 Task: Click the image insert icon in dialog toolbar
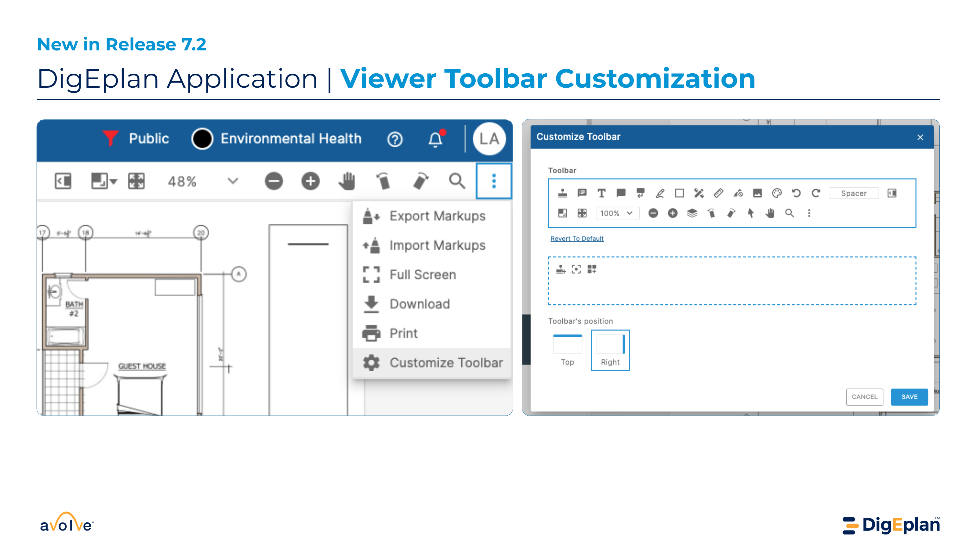click(x=757, y=193)
